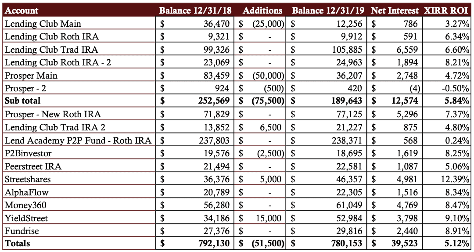Image resolution: width=474 pixels, height=252 pixels.
Task: Click the Lend Academy P2P Fund cell
Action: pyautogui.click(x=79, y=140)
